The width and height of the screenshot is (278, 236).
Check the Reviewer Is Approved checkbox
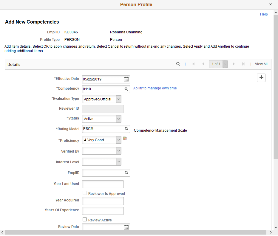84,193
